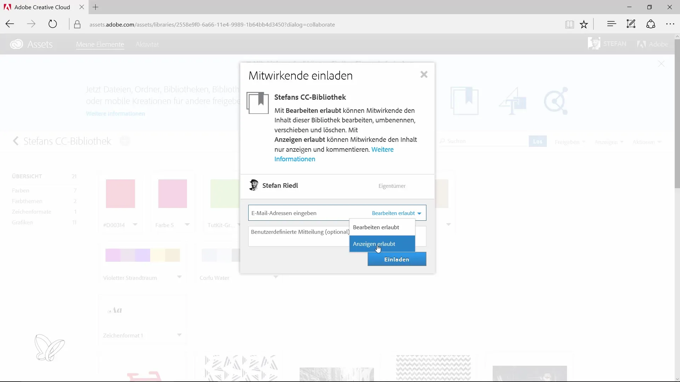Open the Bearbeiten erlaubt permission dropdown
The height and width of the screenshot is (382, 680).
[397, 213]
